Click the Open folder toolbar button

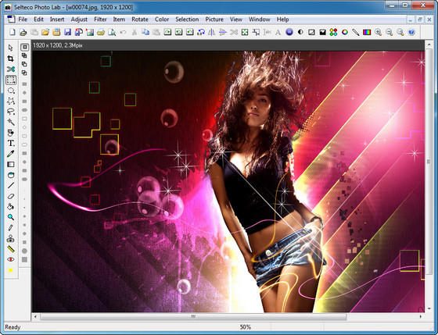[45, 32]
